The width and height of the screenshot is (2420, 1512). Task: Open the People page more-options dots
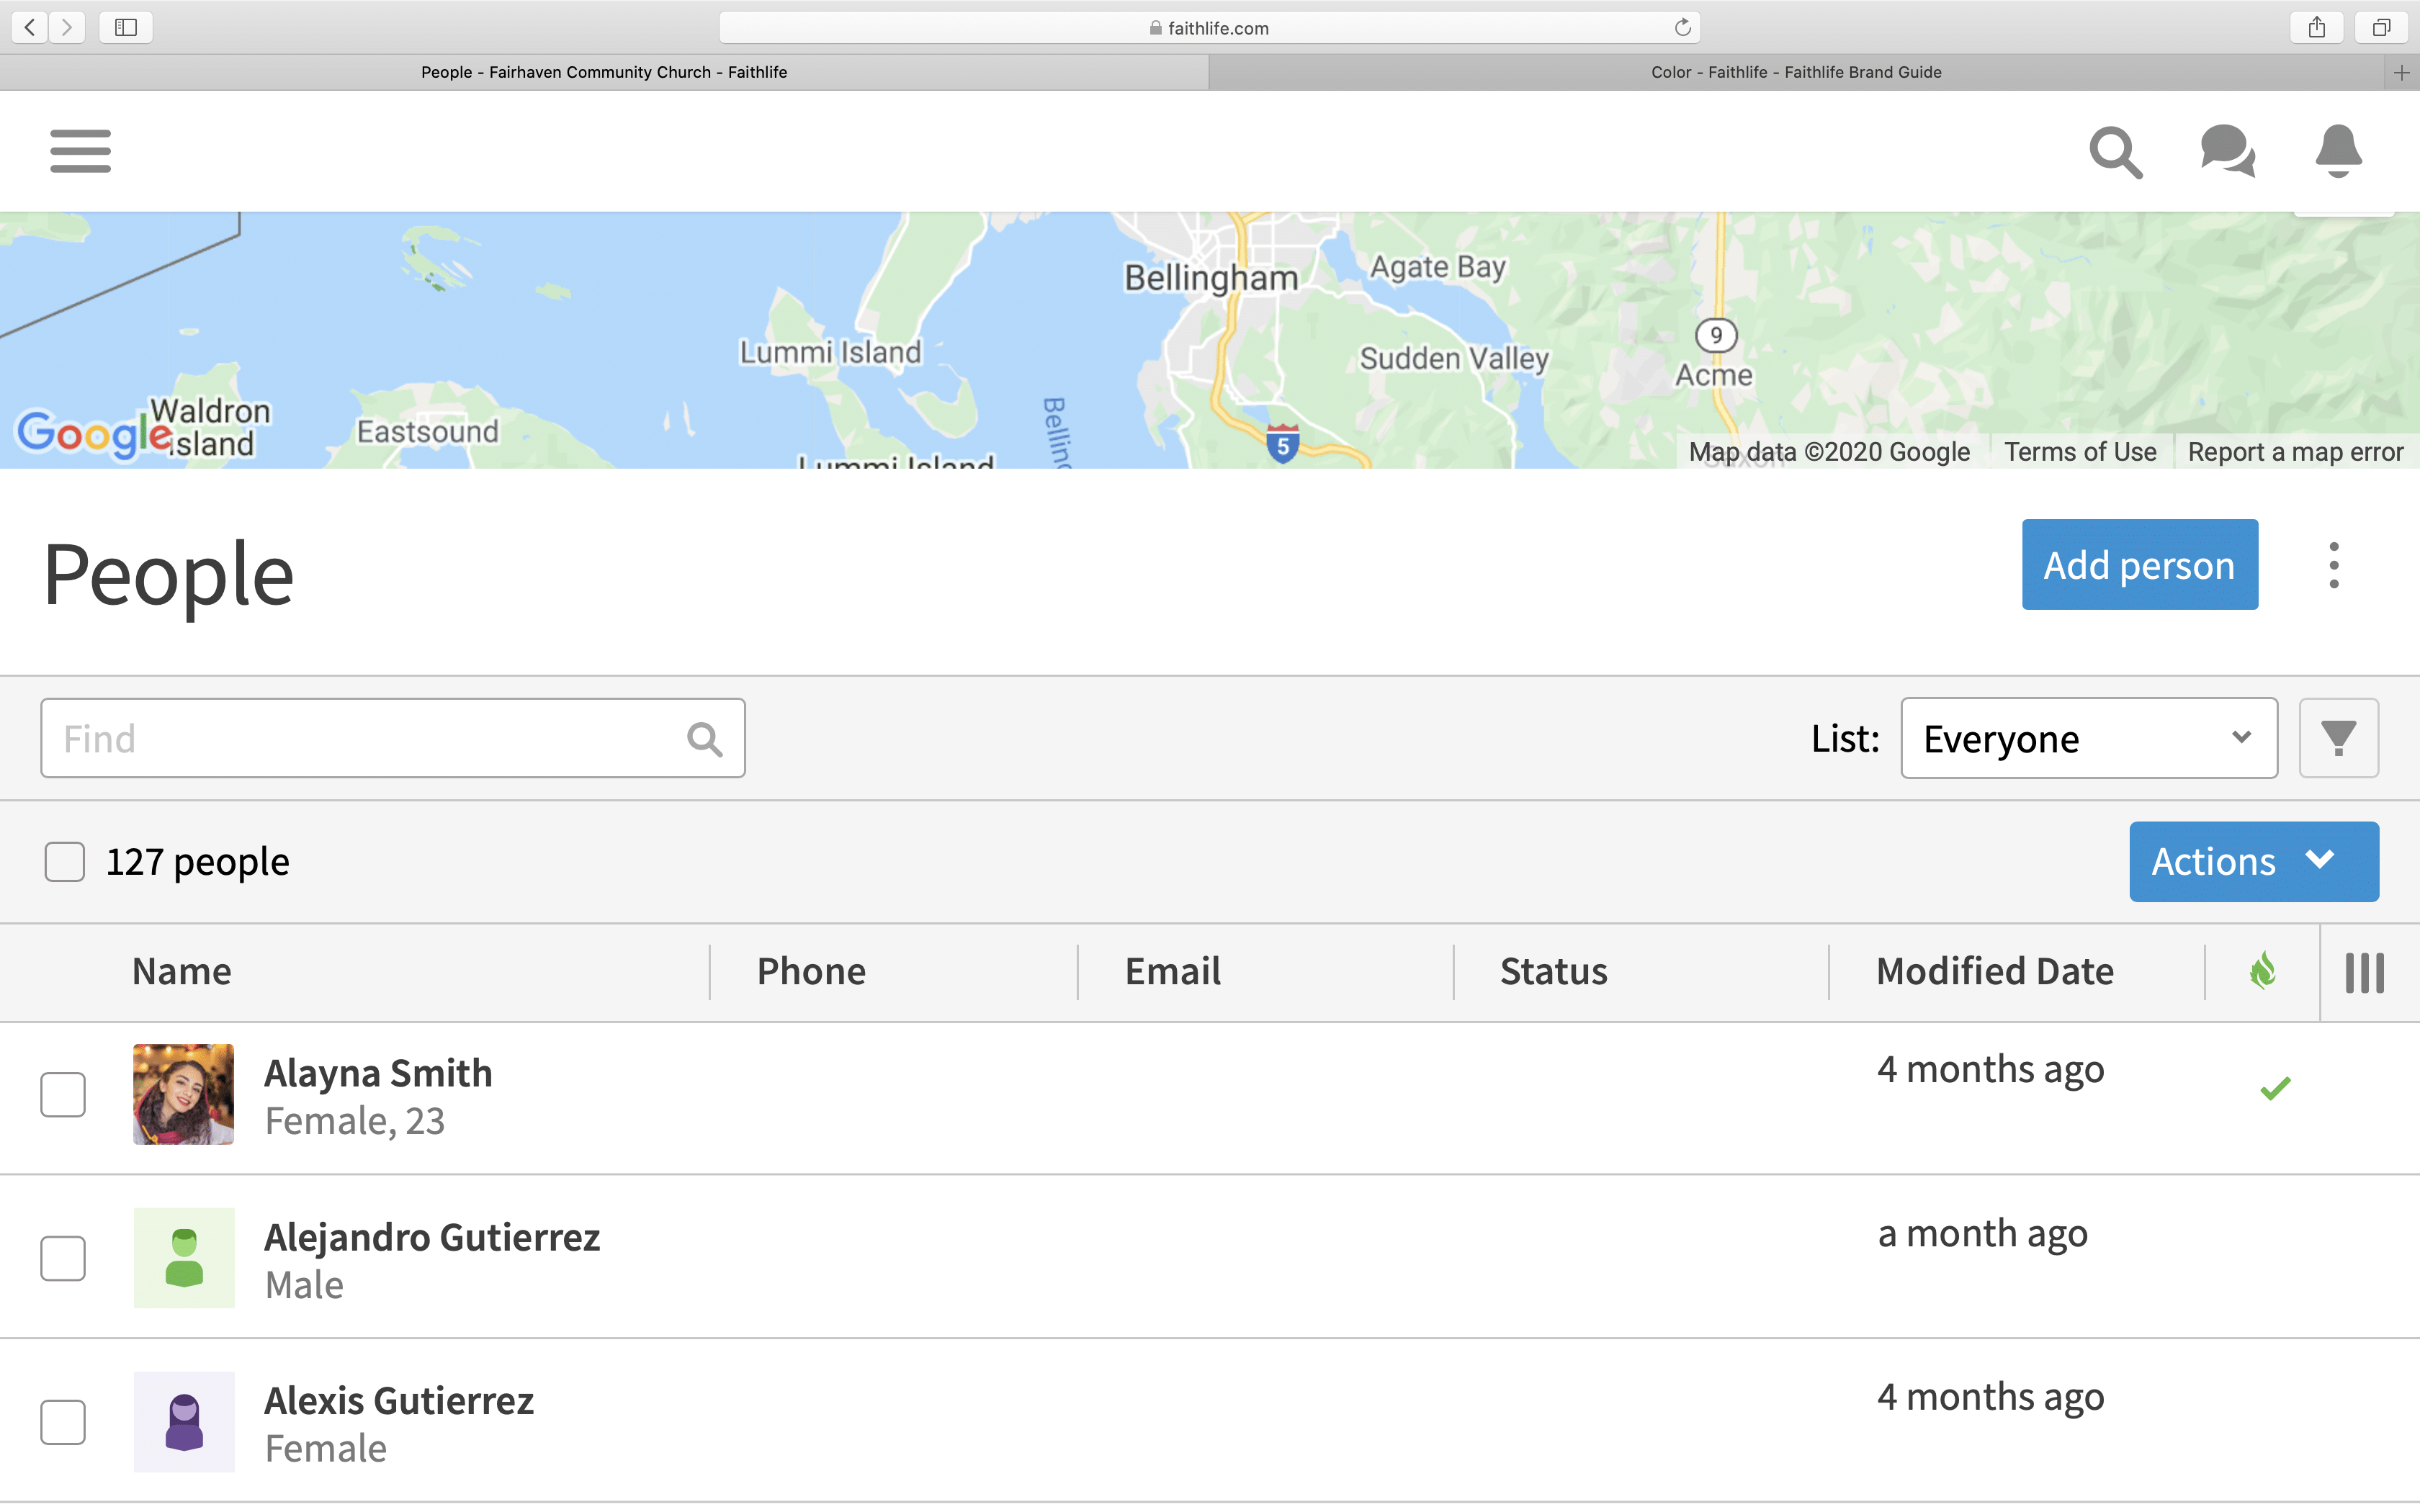coord(2334,566)
